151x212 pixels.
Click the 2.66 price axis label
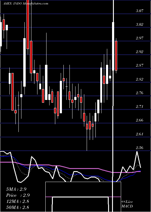(x=140, y=120)
